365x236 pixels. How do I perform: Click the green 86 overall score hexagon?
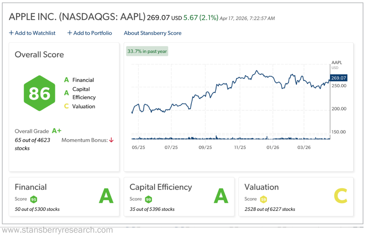[x=40, y=93]
